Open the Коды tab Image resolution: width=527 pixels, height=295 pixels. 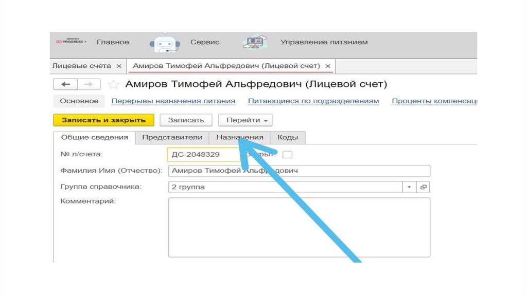click(x=288, y=138)
